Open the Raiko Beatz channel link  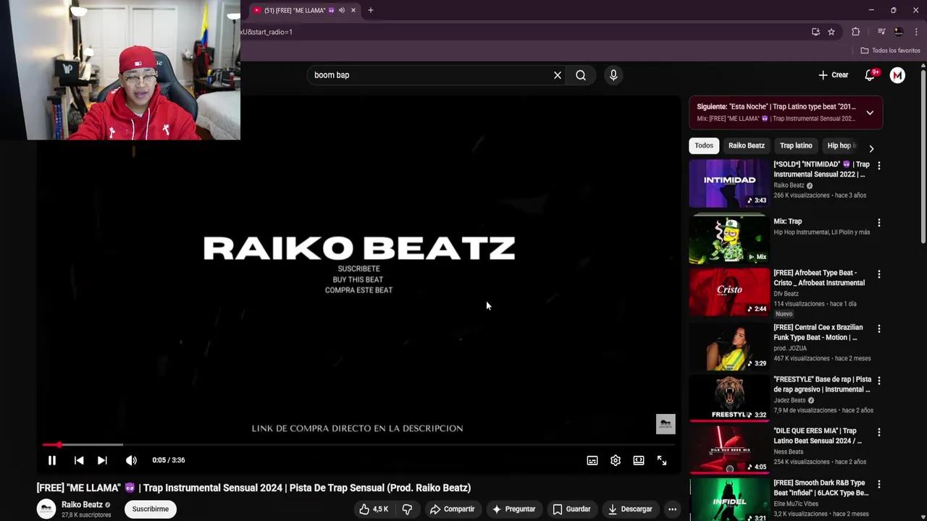coord(82,504)
